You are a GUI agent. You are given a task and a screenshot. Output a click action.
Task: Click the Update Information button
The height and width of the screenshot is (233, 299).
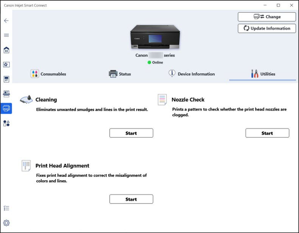click(x=267, y=28)
